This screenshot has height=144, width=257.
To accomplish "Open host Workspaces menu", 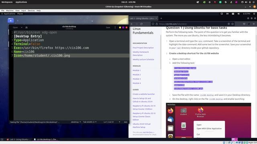I will [7, 2].
